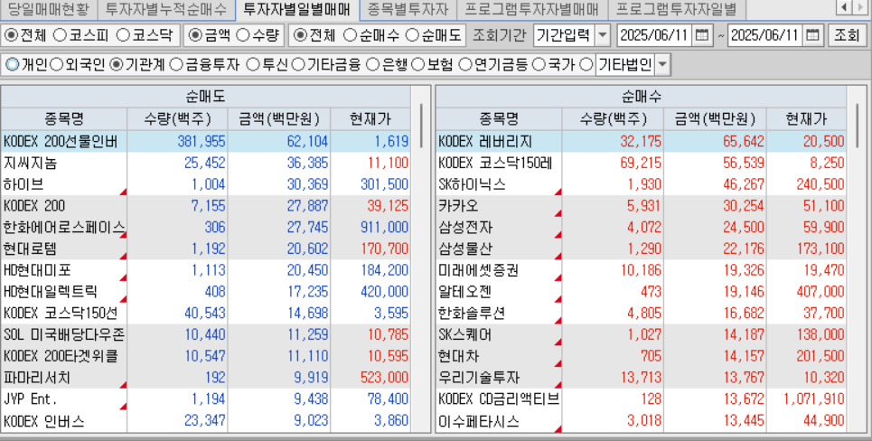The height and width of the screenshot is (441, 872).
Task: Sort 순매도 table by 현재가 header
Action: click(370, 118)
